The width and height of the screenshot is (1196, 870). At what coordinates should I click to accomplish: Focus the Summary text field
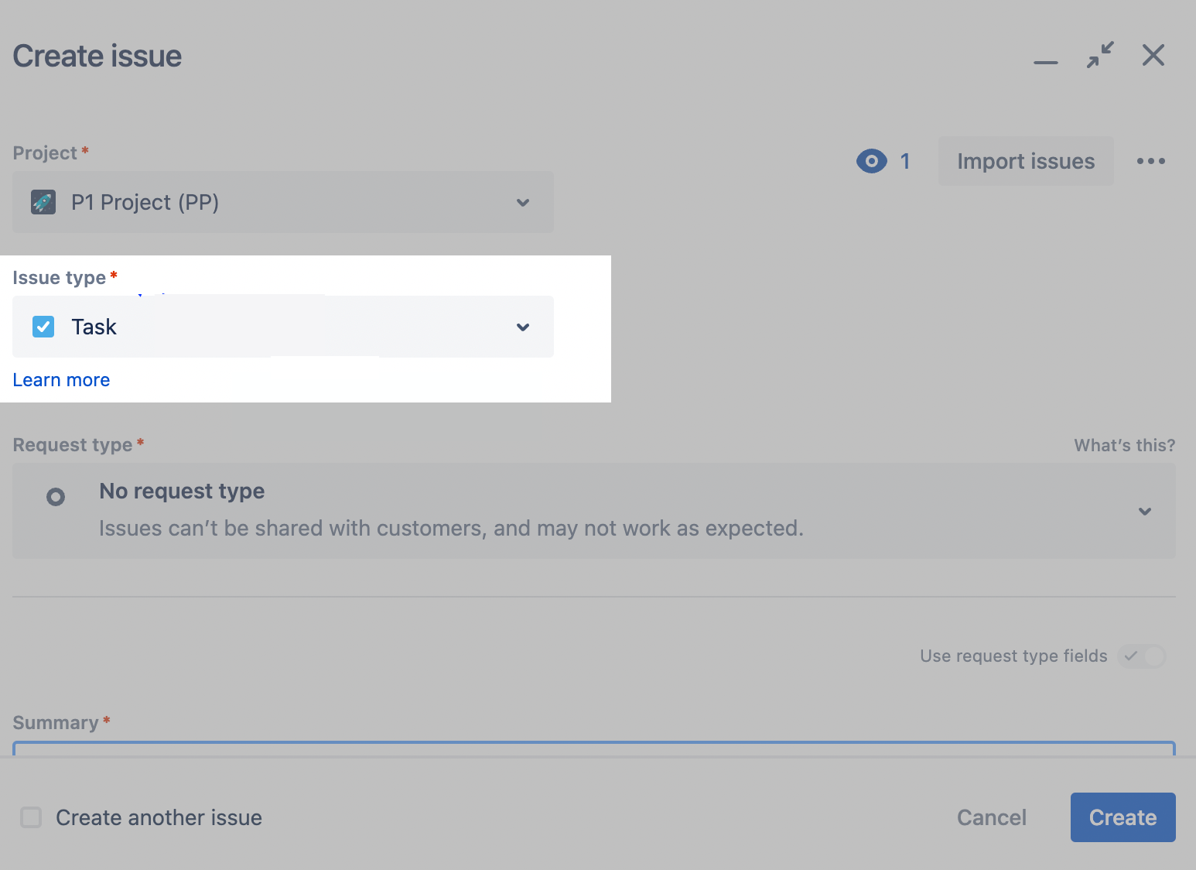click(x=593, y=748)
